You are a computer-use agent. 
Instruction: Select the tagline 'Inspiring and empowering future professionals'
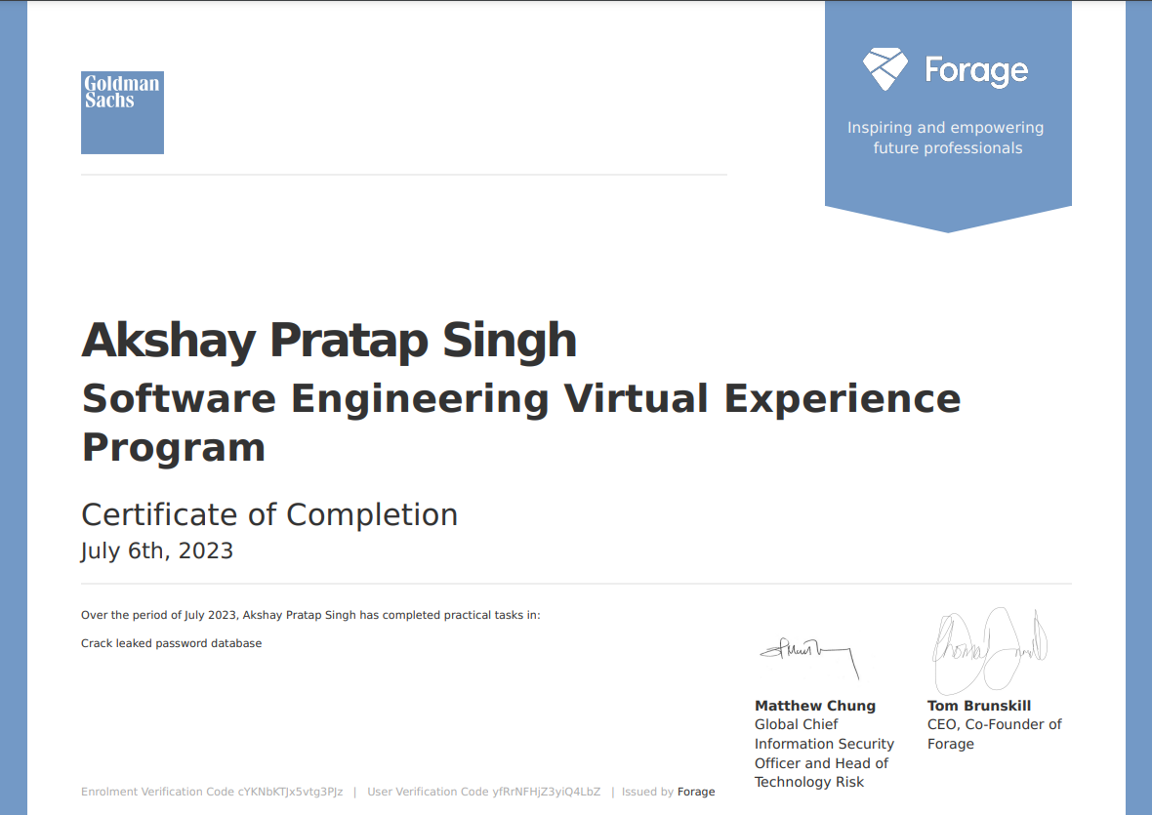945,138
